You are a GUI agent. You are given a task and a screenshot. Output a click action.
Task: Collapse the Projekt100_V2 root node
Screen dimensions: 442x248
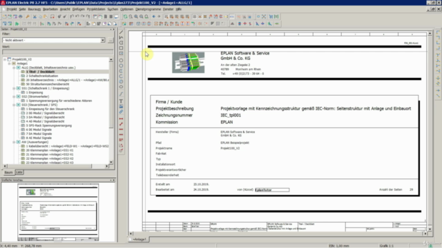point(5,59)
